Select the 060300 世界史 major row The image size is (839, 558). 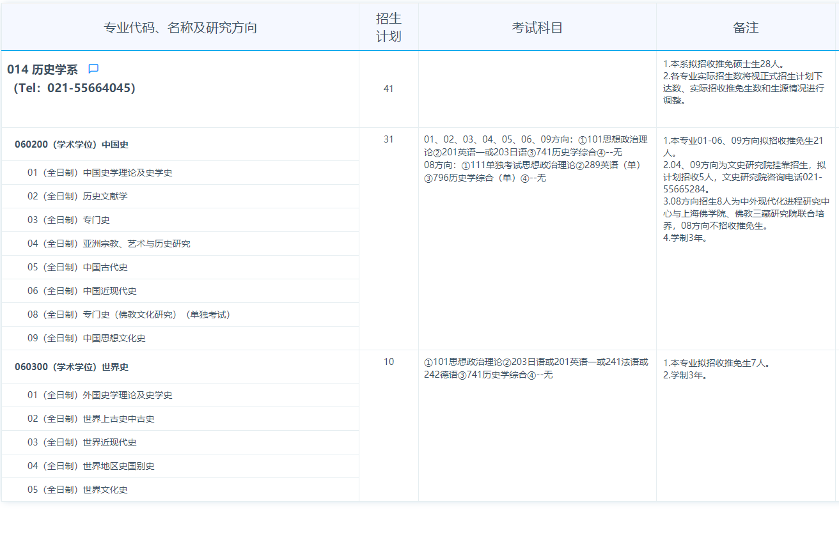tap(72, 367)
